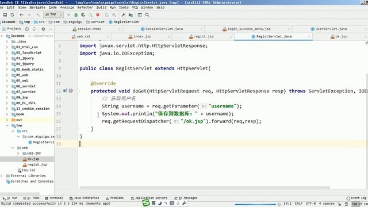Expand the .idea folder

7,41
